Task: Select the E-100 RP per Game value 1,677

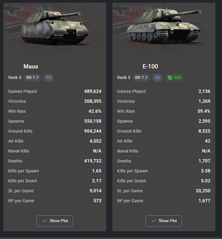Action: (204, 201)
